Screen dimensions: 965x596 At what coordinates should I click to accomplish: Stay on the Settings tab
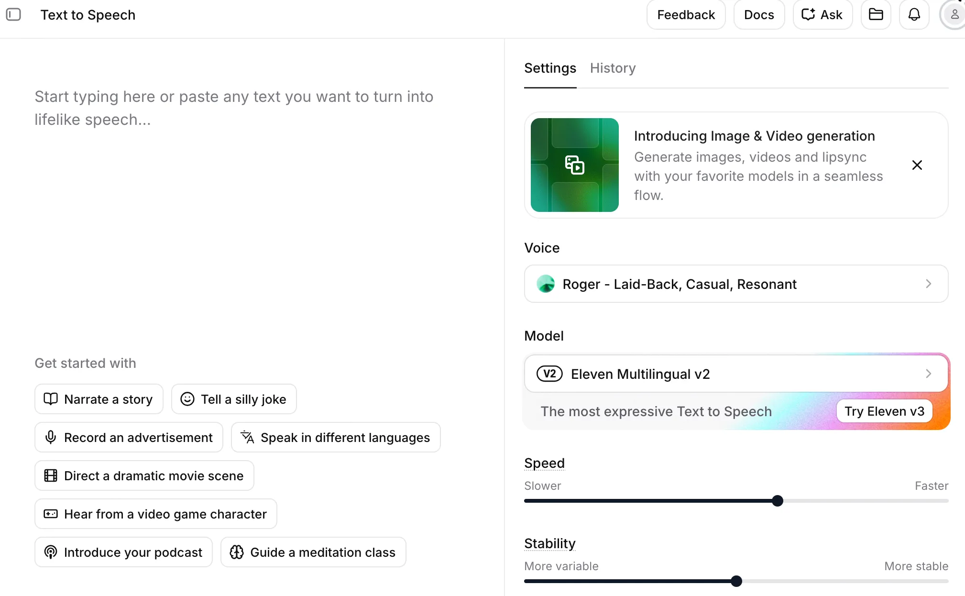point(550,68)
